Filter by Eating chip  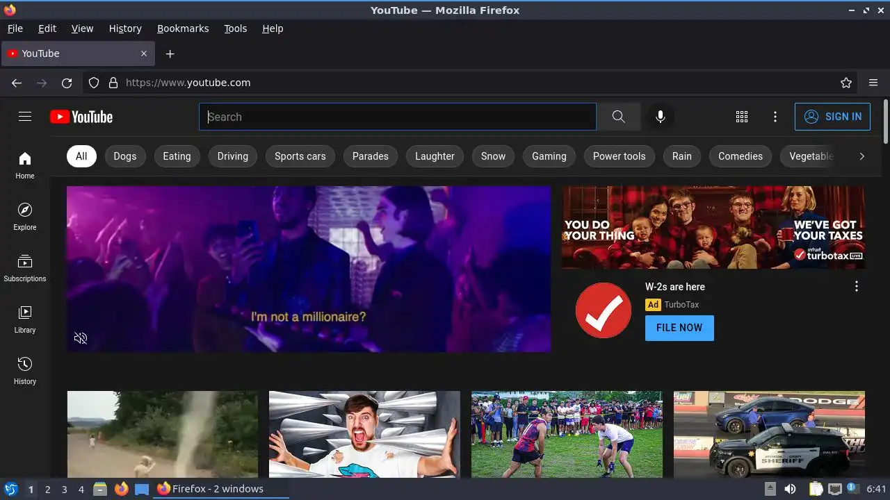tap(177, 156)
